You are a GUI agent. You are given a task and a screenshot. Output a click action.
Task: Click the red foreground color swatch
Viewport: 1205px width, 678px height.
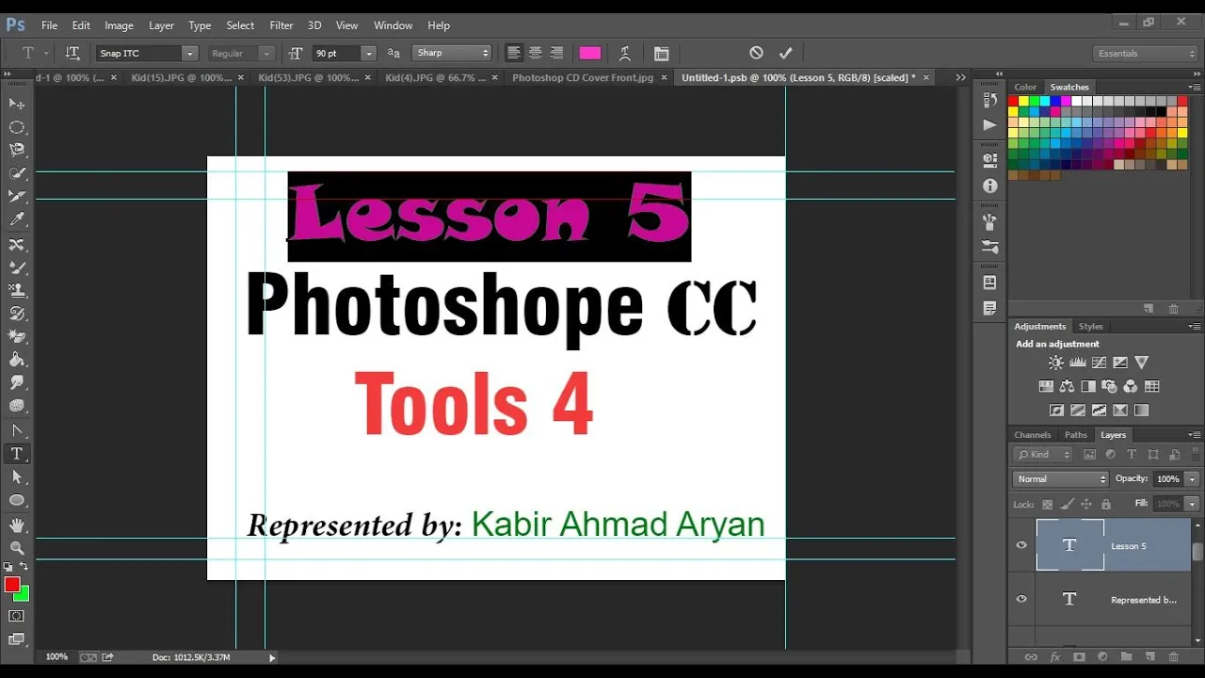[x=11, y=585]
